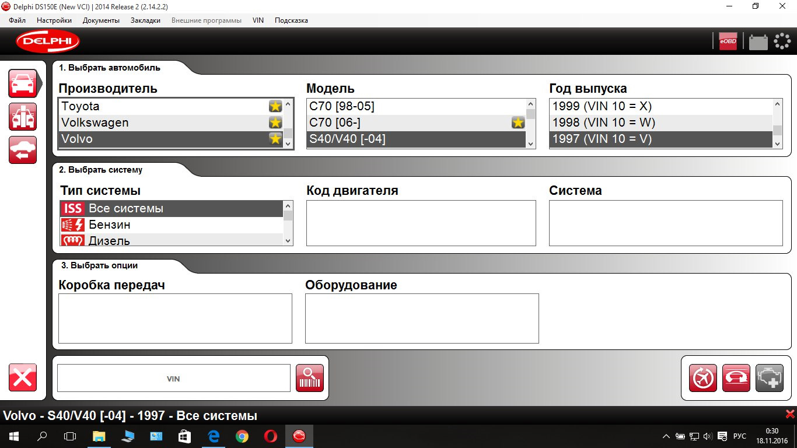
Task: Click the crossed-out plane flight recorder icon
Action: (x=703, y=378)
